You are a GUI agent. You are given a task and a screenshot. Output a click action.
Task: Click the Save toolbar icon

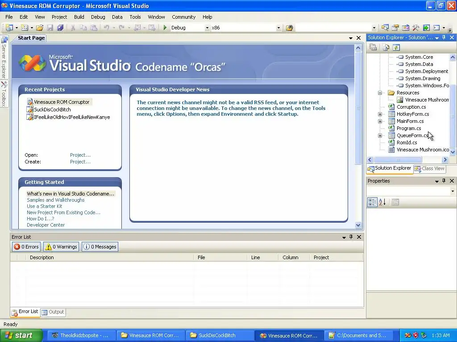click(50, 28)
